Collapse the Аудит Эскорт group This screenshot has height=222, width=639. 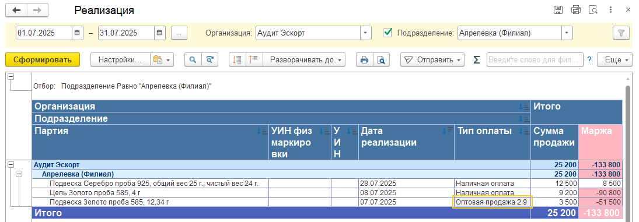click(11, 165)
